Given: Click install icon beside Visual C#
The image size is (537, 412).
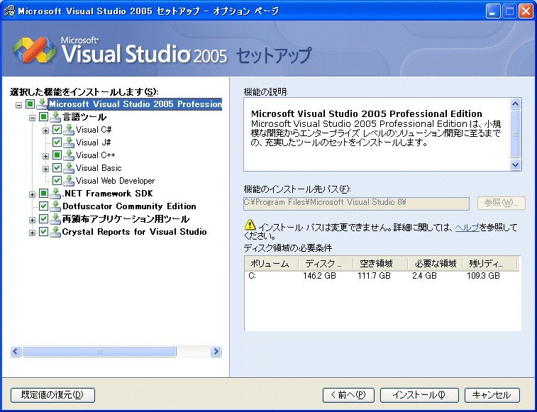Looking at the screenshot, I should point(69,130).
